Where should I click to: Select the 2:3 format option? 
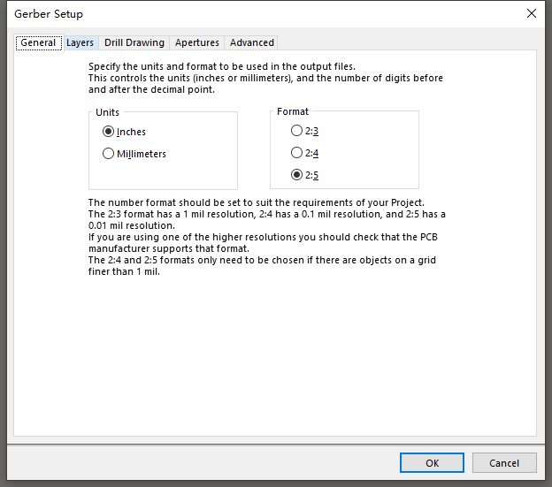[304, 131]
